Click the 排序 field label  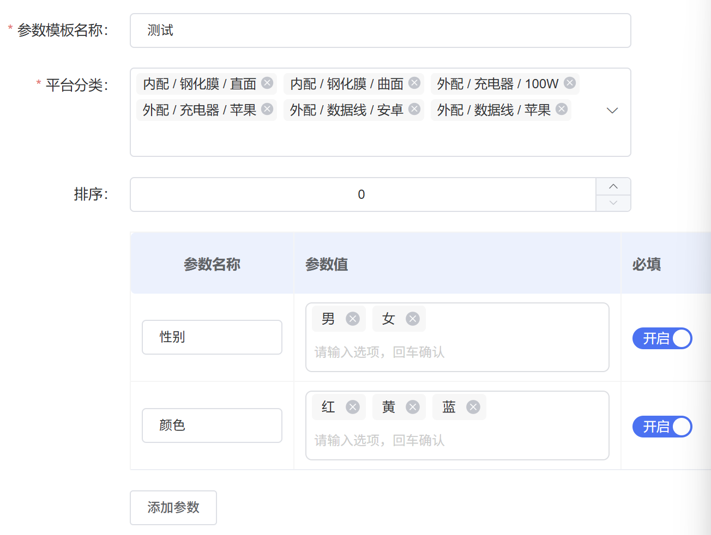[x=91, y=194]
